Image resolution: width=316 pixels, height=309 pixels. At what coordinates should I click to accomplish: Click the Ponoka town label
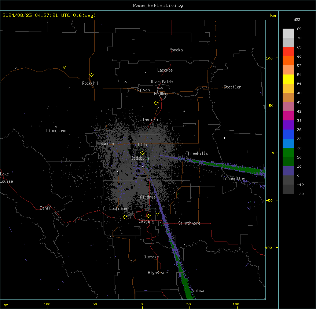[x=176, y=50]
